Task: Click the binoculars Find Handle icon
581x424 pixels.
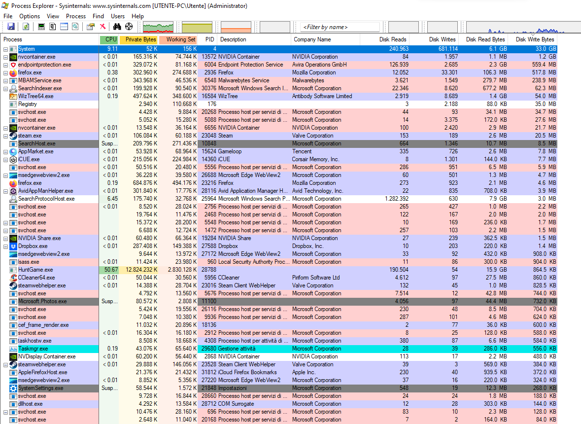Action: click(x=117, y=27)
